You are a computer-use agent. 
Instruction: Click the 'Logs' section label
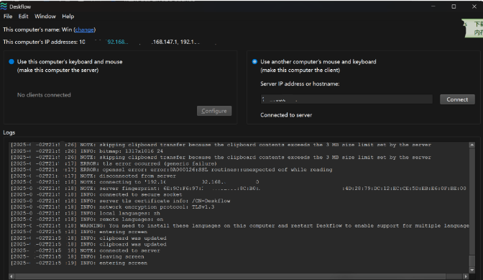9,132
